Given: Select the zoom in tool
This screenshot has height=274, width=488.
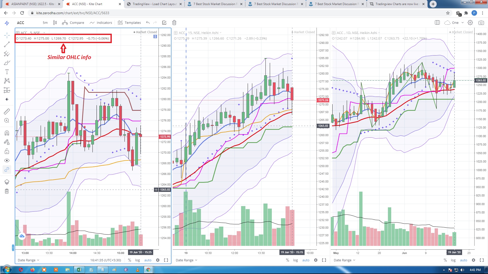Looking at the screenshot, I should coord(7,121).
